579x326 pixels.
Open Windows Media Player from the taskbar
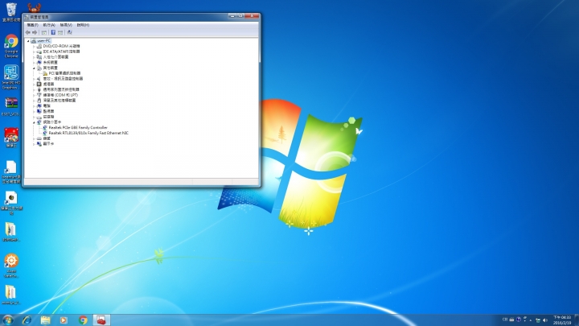coord(64,320)
